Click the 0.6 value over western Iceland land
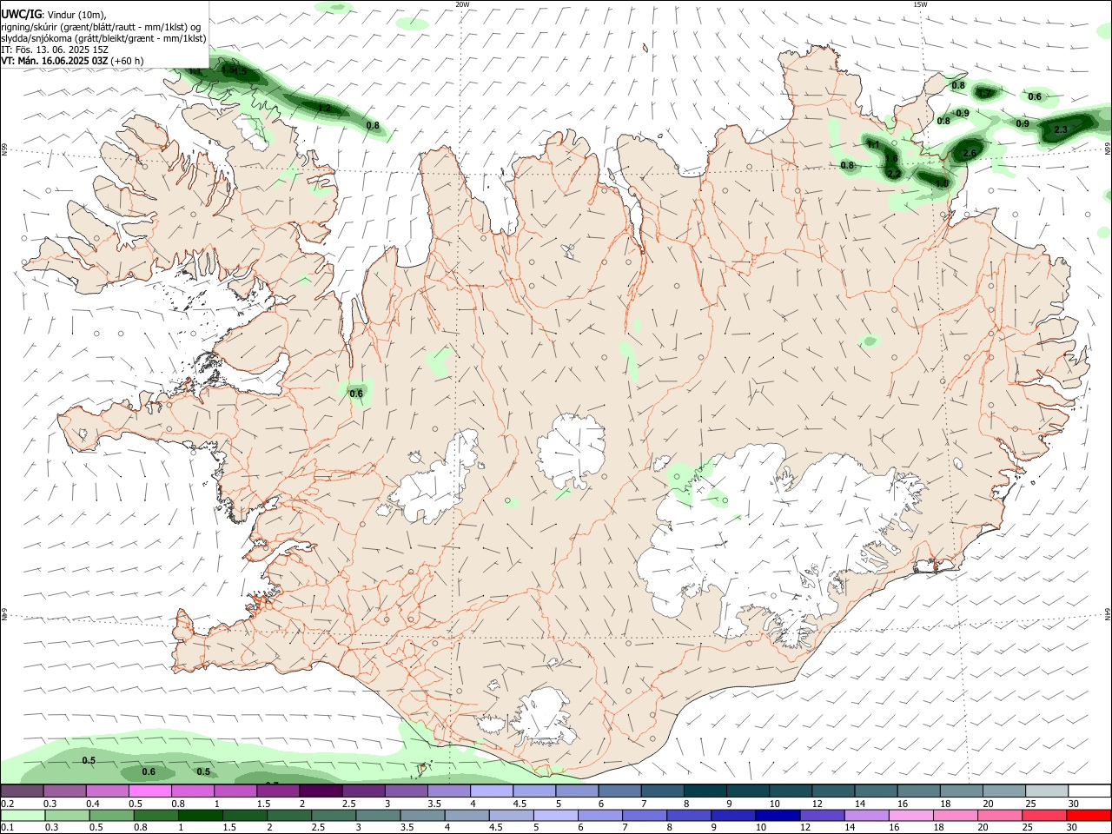Viewport: 1112px width, 834px height. point(356,394)
